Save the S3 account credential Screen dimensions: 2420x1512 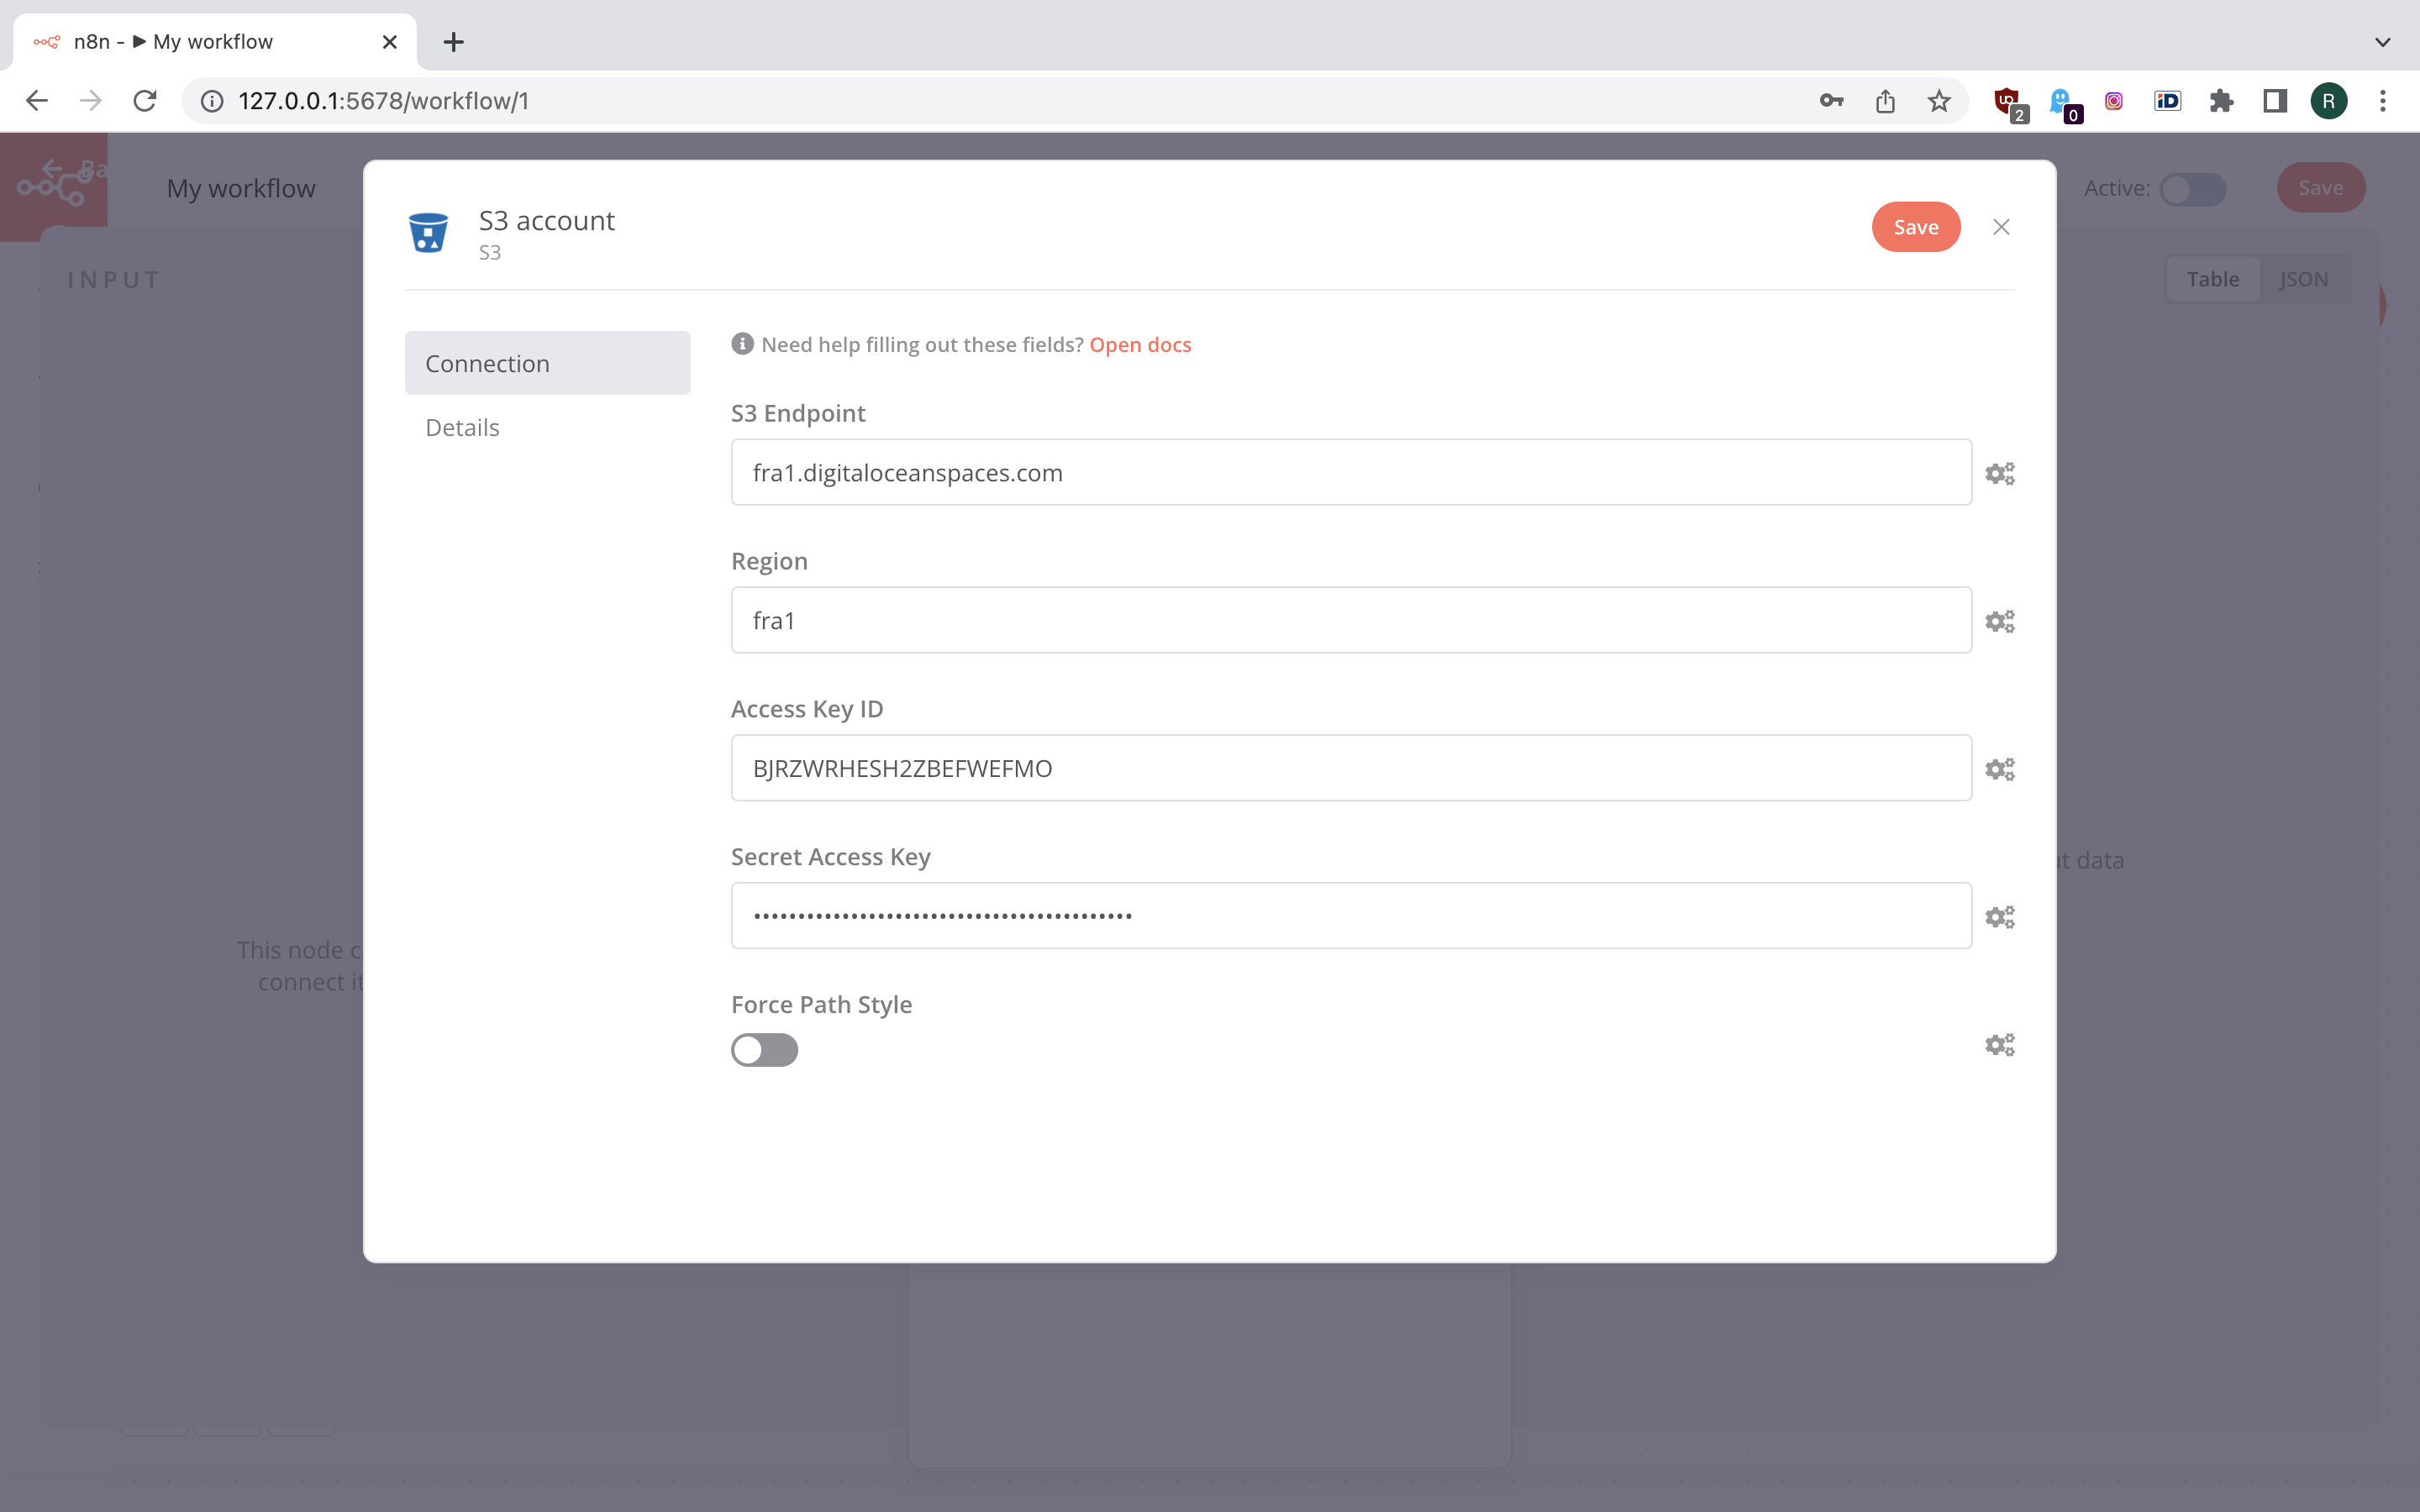point(1915,227)
